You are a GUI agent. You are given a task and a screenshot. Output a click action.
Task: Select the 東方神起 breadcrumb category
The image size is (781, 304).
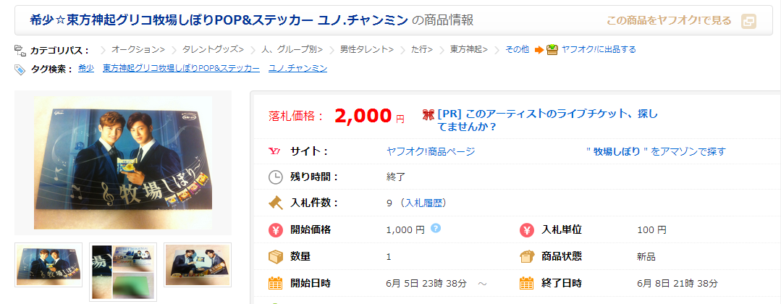point(468,49)
